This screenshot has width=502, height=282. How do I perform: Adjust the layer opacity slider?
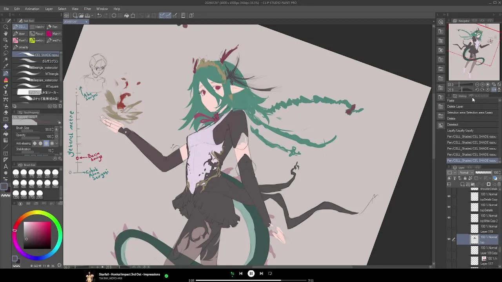[483, 173]
